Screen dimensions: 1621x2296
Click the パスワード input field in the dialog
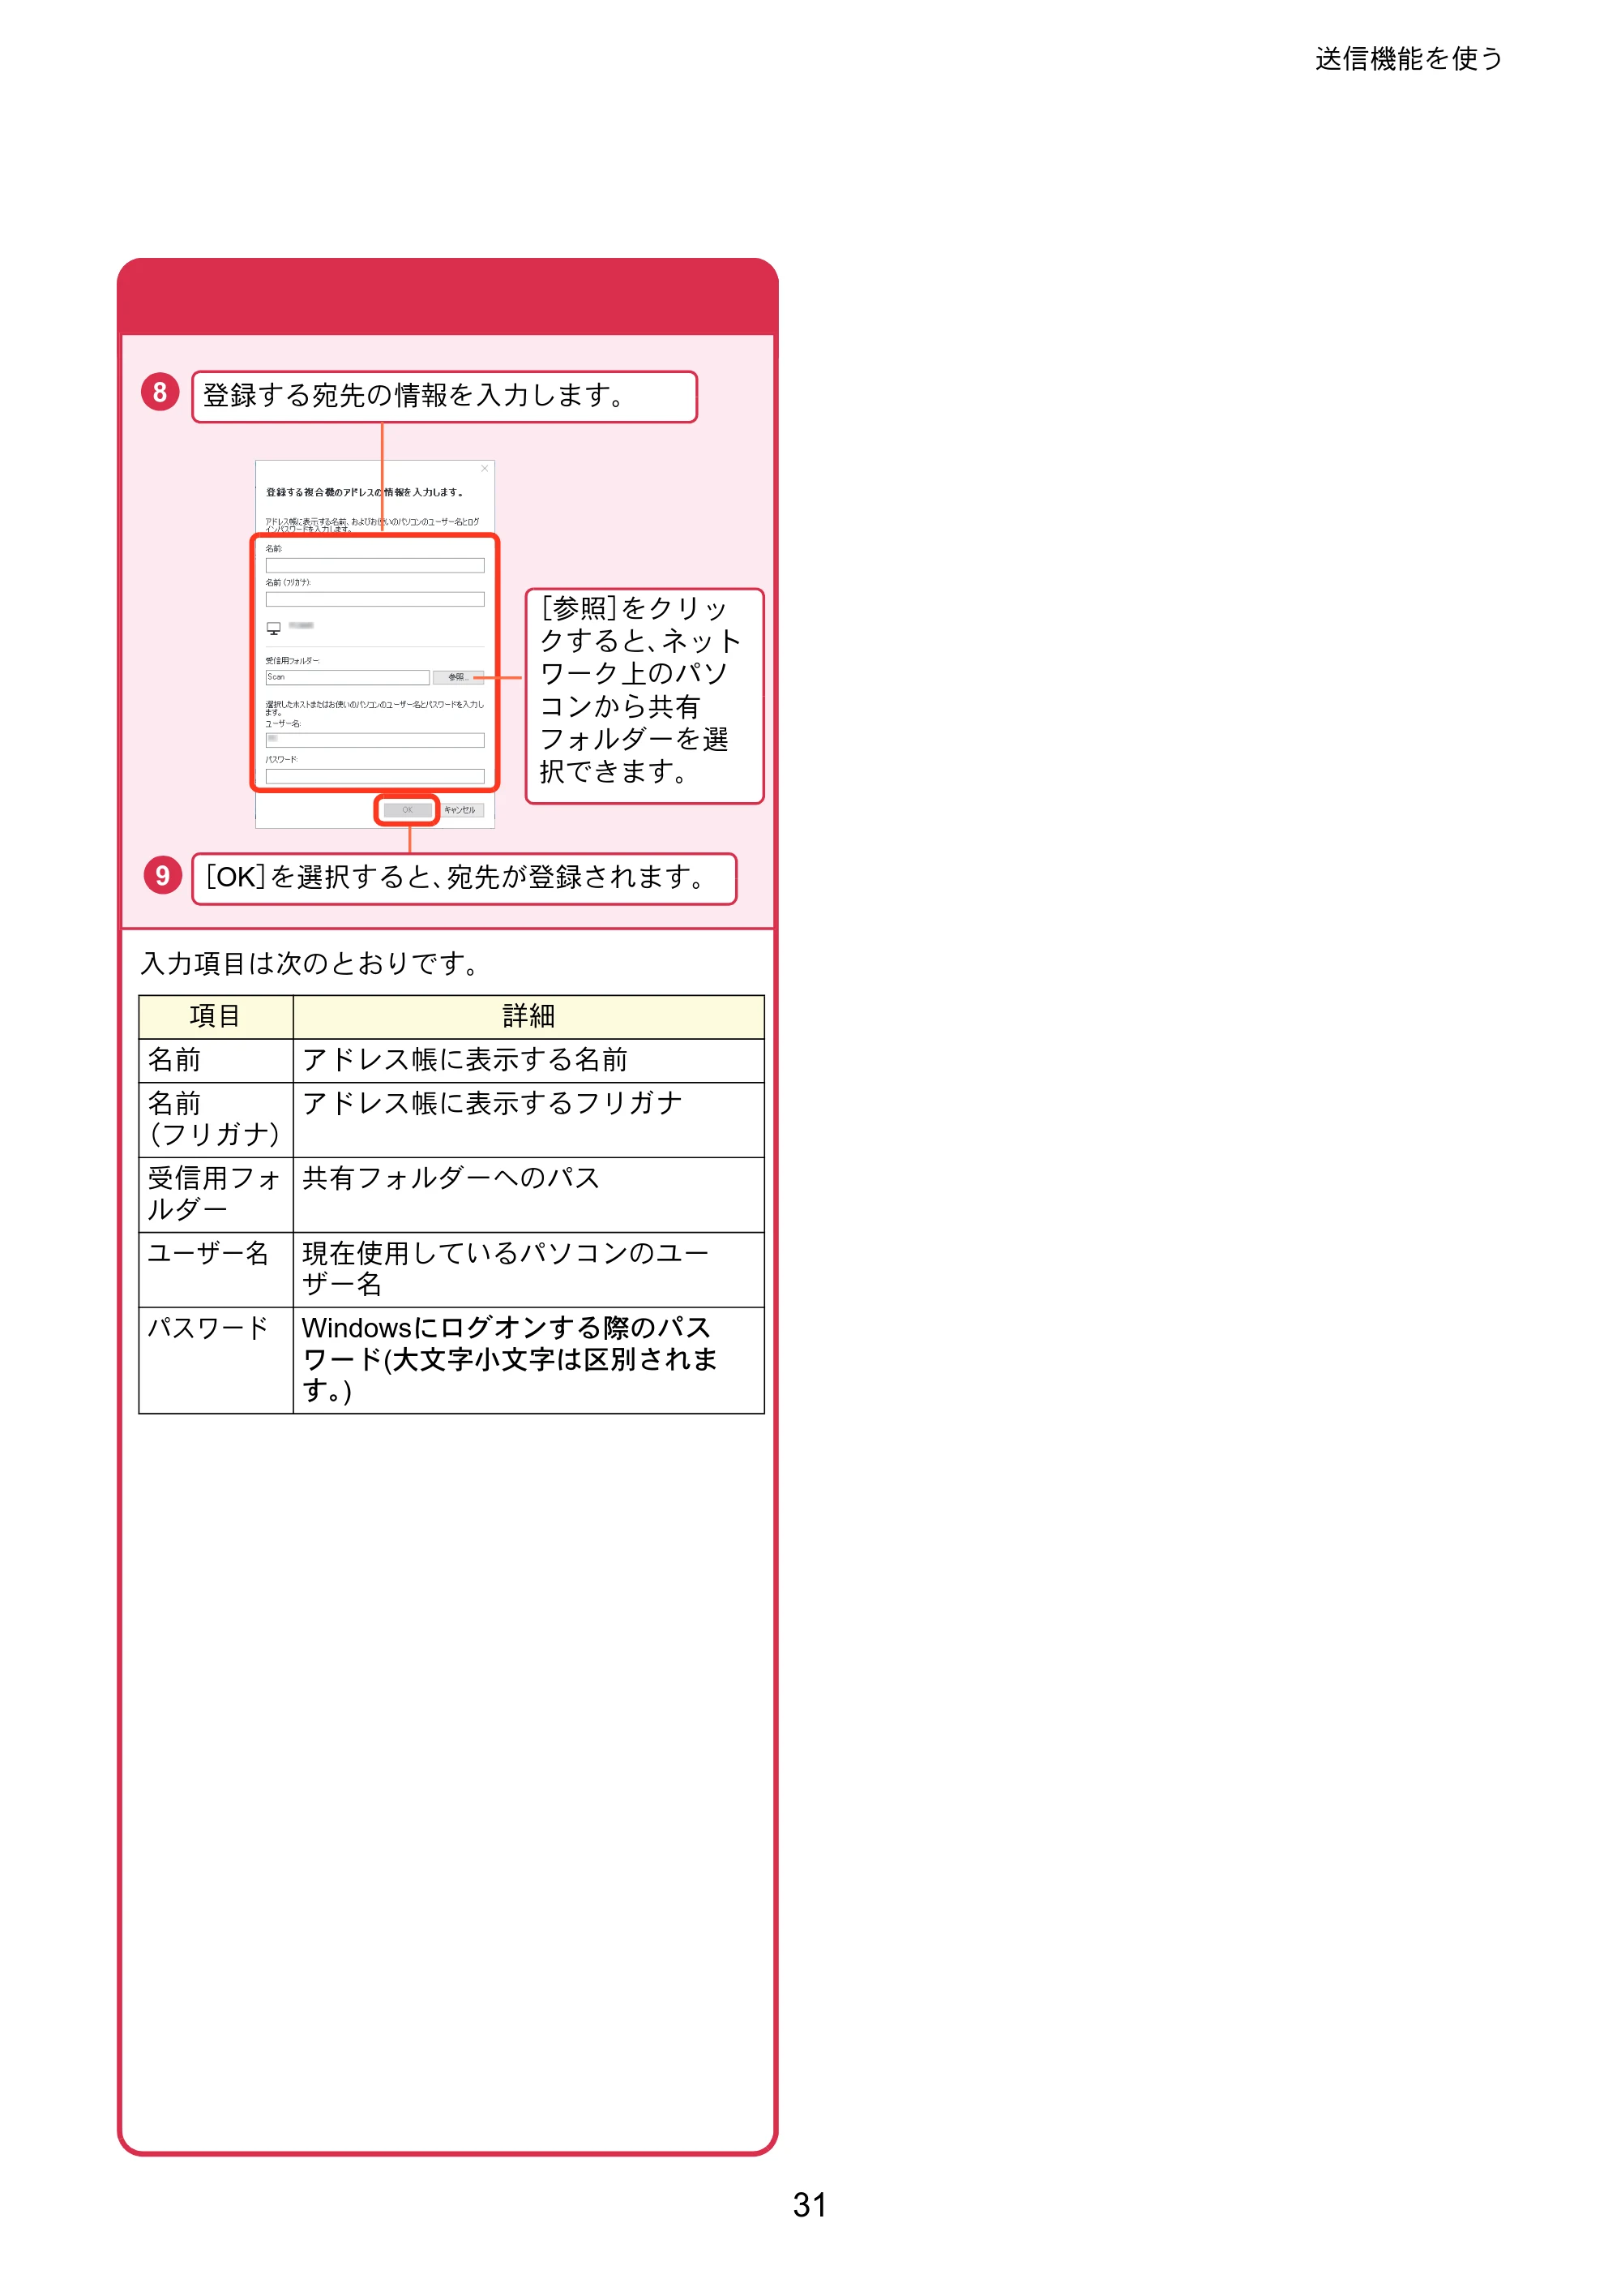[x=374, y=776]
